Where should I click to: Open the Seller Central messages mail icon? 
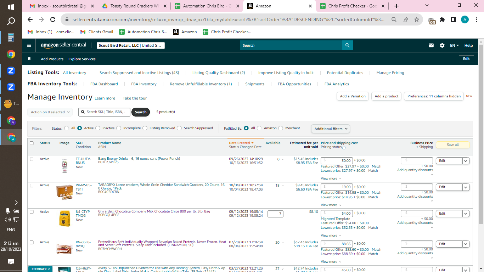(x=431, y=45)
